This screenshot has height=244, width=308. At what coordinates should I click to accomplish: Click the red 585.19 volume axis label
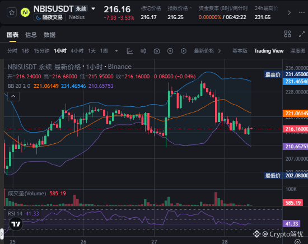pyautogui.click(x=293, y=203)
